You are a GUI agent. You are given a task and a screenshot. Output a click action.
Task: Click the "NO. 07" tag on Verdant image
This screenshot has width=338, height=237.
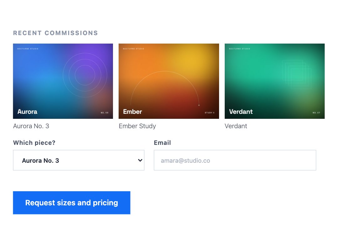[x=316, y=113]
